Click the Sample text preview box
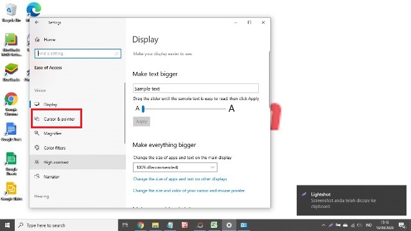 (x=195, y=89)
